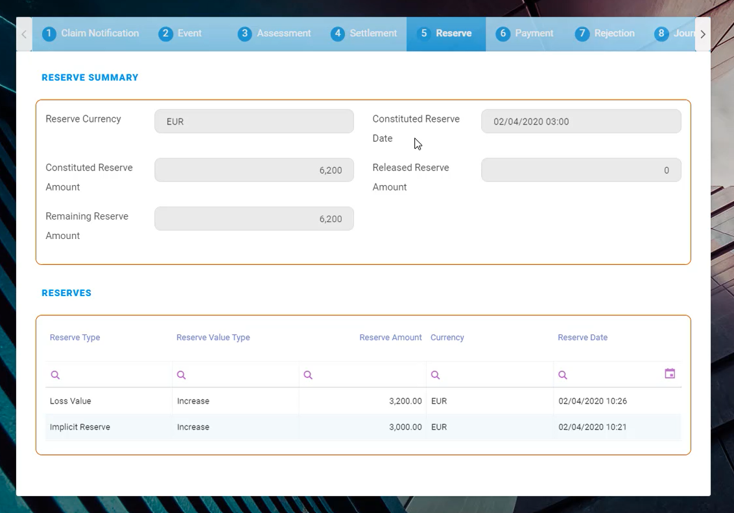Sort by Reserve Type column header

coord(75,337)
